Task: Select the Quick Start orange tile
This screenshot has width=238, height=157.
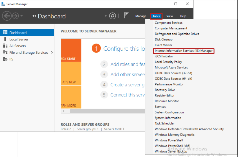Action: point(71,50)
